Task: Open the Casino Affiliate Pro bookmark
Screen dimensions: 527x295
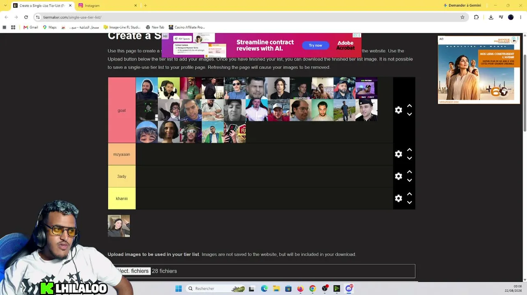Action: pos(187,27)
